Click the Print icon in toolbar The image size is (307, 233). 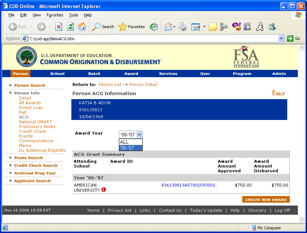tap(183, 27)
